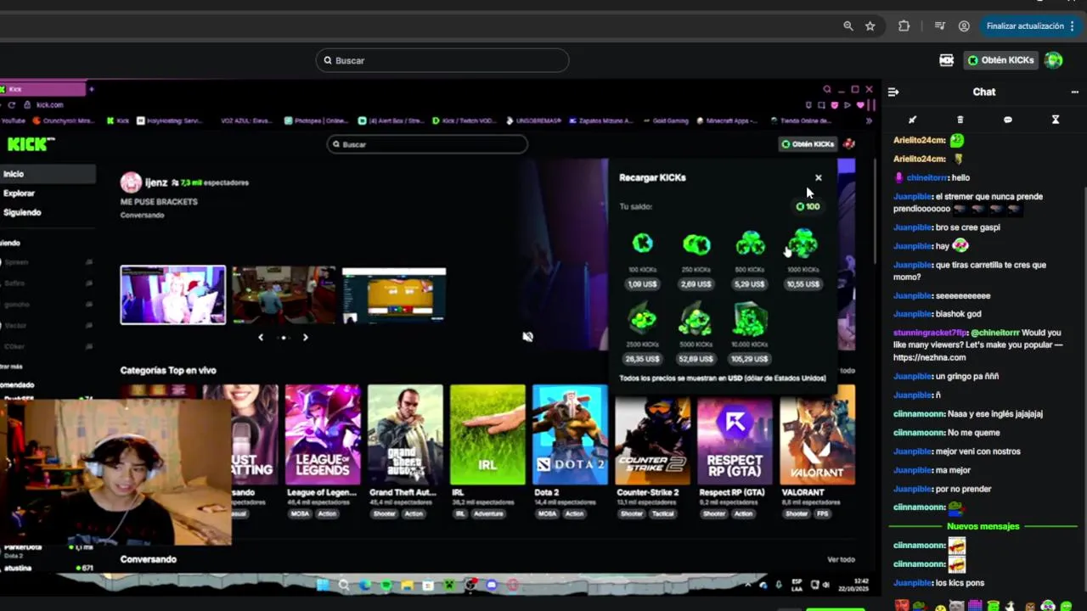Buy KICKs for 52,69 US$
The width and height of the screenshot is (1087, 611).
click(x=696, y=359)
